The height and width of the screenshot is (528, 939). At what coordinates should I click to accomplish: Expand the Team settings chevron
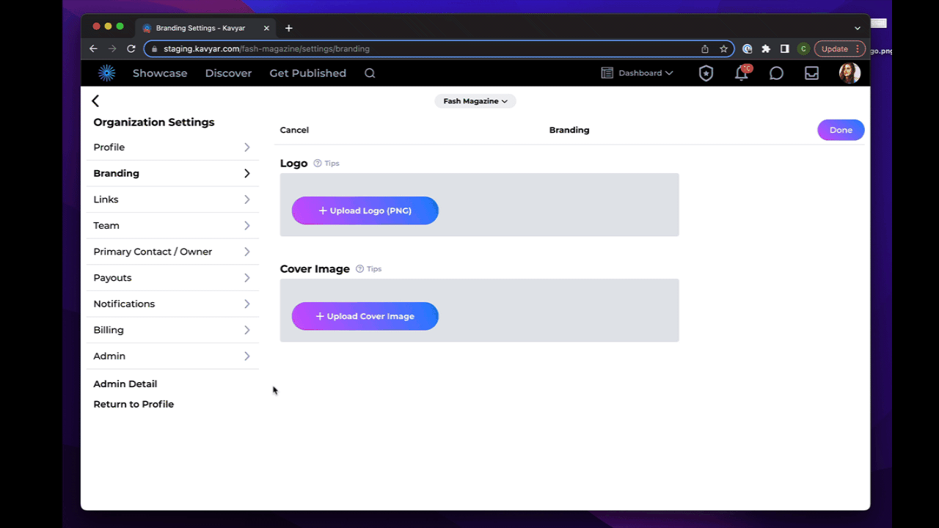247,226
